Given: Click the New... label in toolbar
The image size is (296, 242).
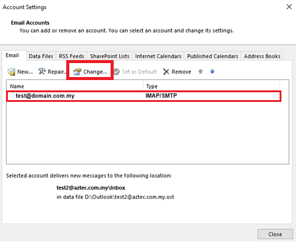Looking at the screenshot, I should [x=25, y=72].
